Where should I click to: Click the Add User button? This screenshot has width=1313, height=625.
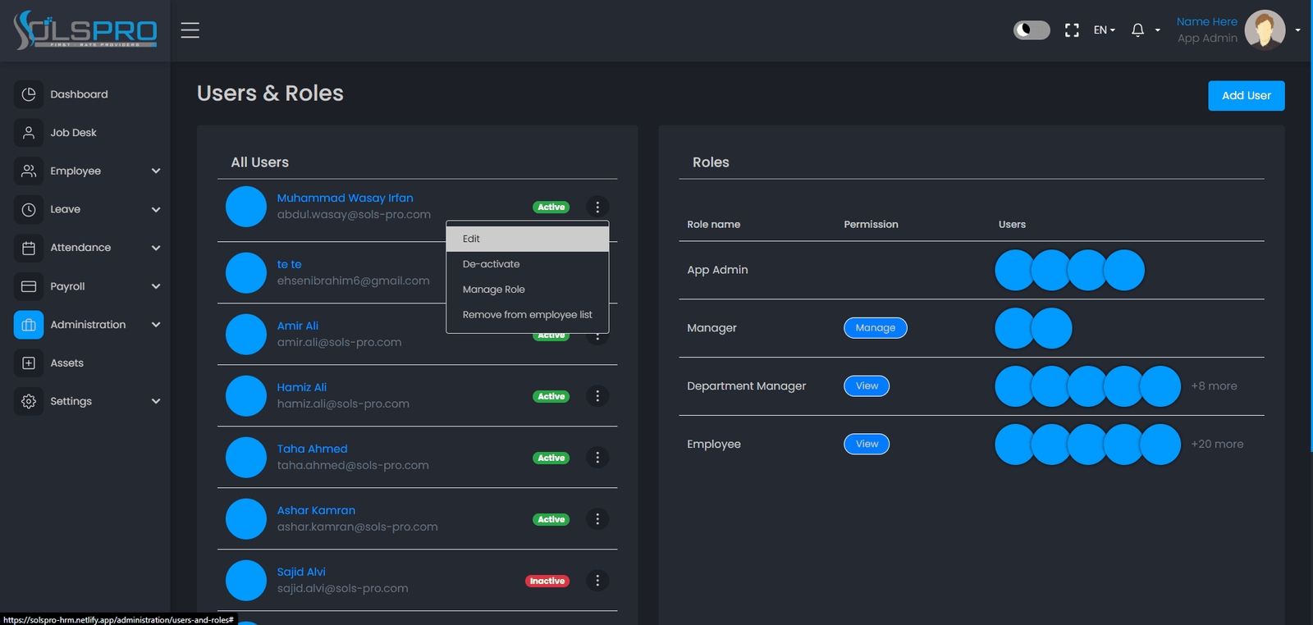[x=1247, y=95]
